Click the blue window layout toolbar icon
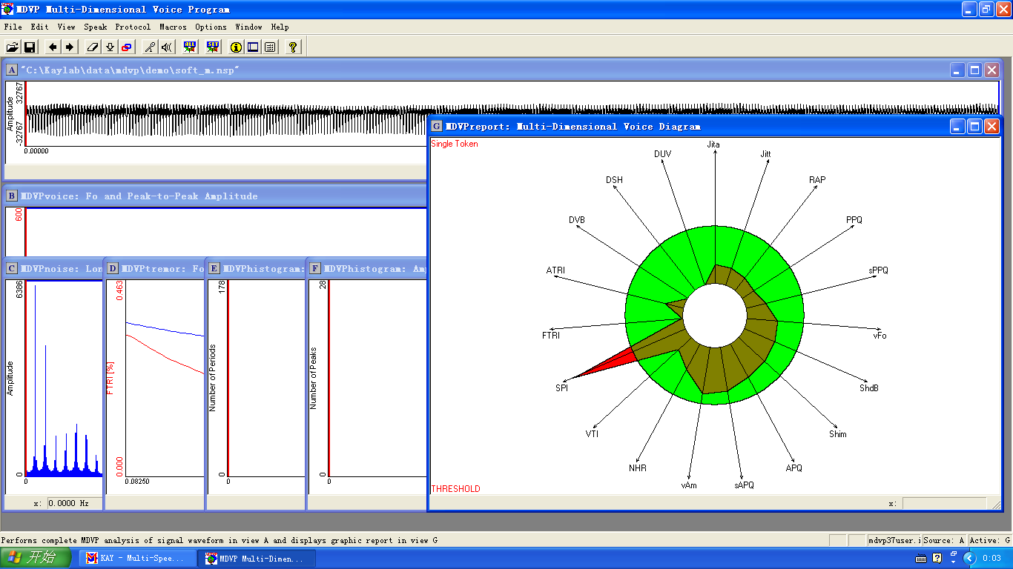Image resolution: width=1013 pixels, height=569 pixels. 253,47
